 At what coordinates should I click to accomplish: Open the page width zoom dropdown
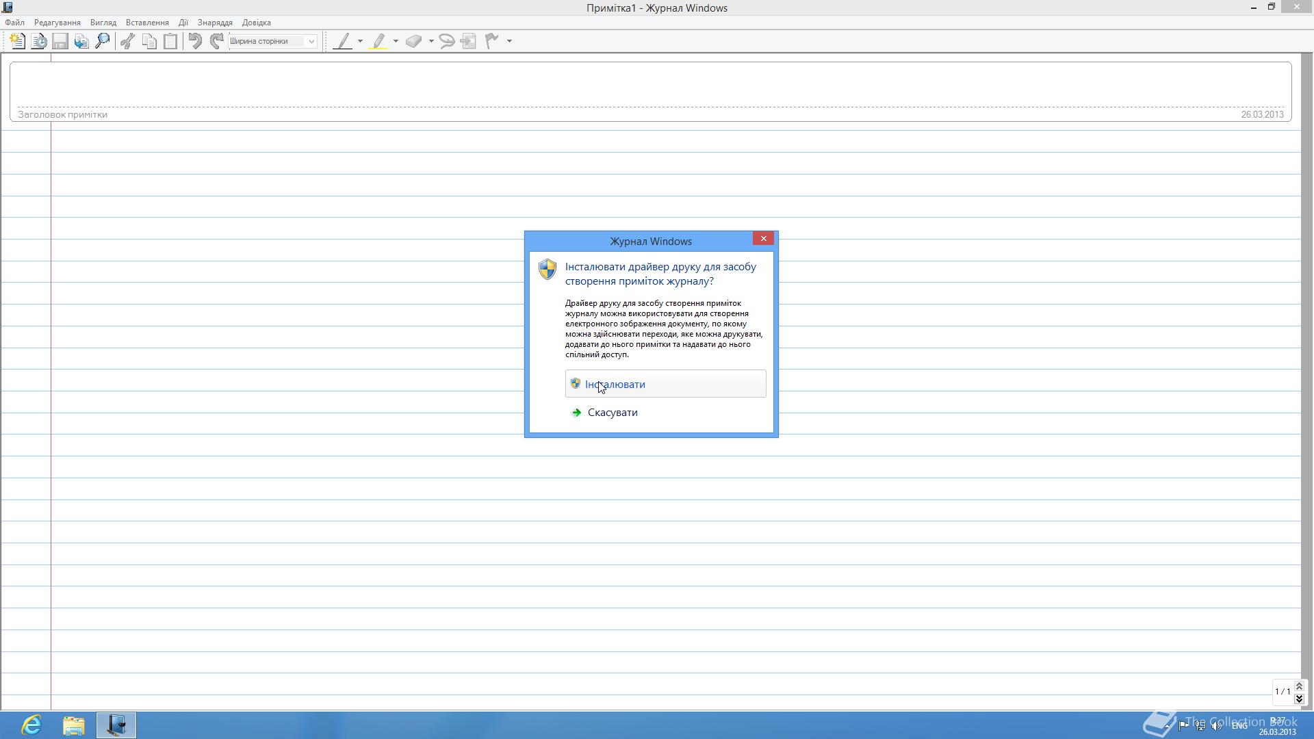pos(311,41)
